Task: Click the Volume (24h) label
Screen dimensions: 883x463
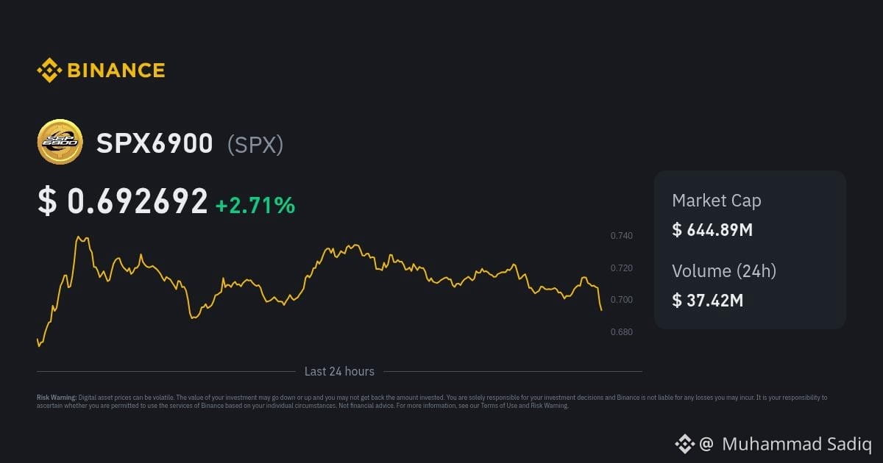Action: click(724, 270)
